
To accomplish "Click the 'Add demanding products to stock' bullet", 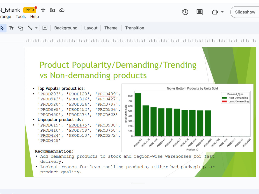I will 127,159.
